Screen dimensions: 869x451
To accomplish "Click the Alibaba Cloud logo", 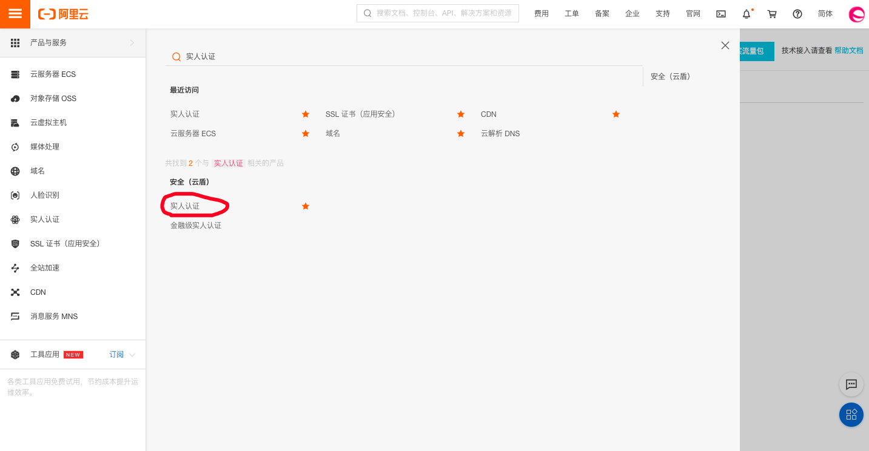I will tap(63, 14).
